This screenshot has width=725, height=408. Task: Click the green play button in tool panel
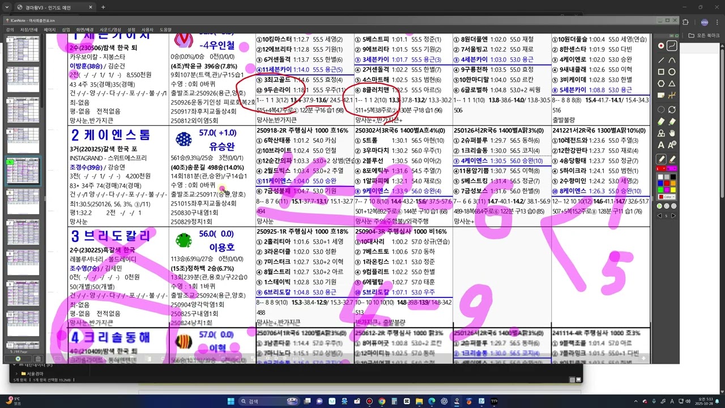(x=660, y=205)
